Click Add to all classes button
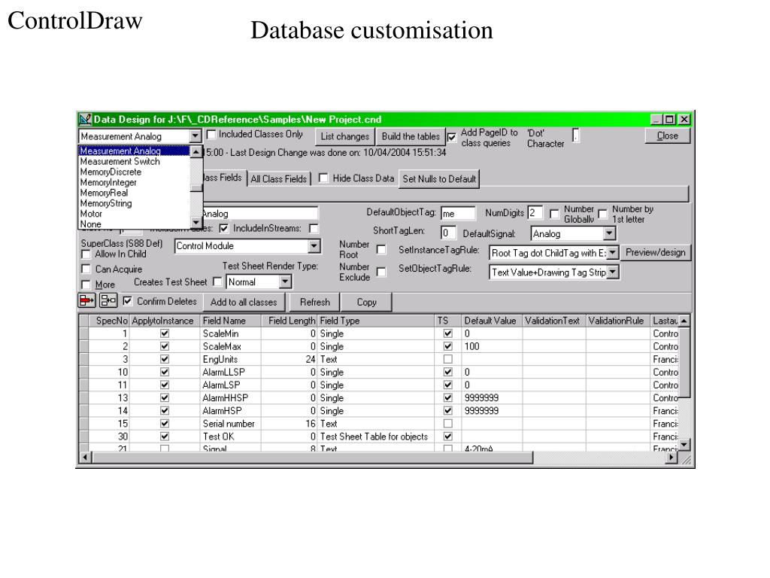770x578 pixels. [244, 302]
